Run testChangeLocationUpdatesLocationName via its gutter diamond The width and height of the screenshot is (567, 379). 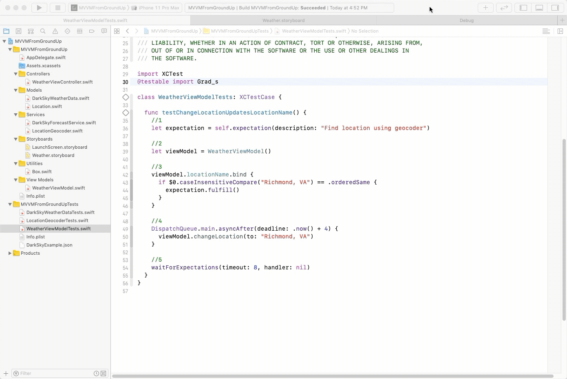pyautogui.click(x=126, y=112)
